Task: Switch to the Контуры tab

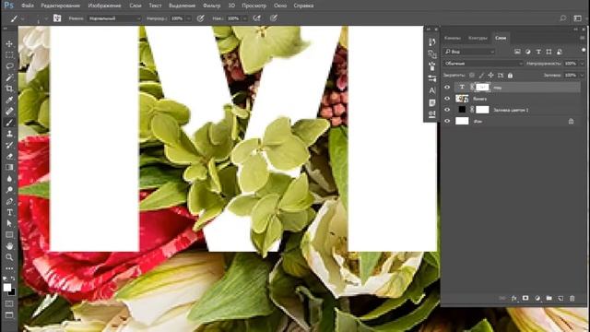Action: [x=478, y=38]
